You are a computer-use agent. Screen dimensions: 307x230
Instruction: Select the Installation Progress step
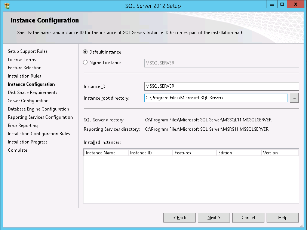pyautogui.click(x=28, y=142)
